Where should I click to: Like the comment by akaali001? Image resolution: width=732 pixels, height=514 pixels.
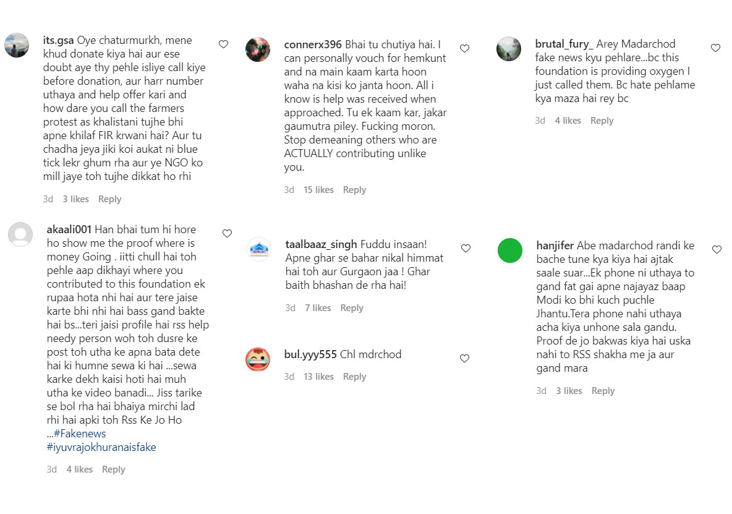coord(227,233)
